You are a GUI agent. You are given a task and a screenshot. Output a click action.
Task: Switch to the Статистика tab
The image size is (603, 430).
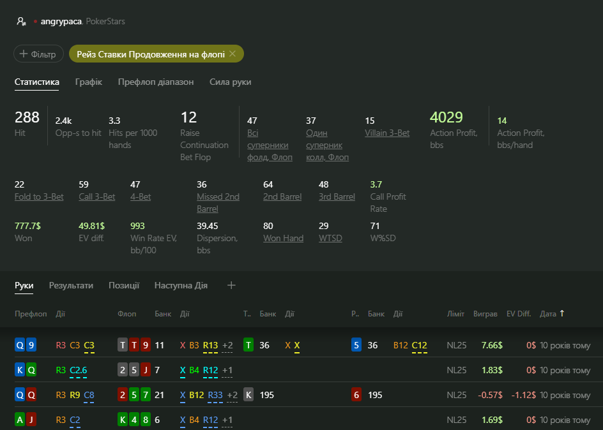pos(37,82)
